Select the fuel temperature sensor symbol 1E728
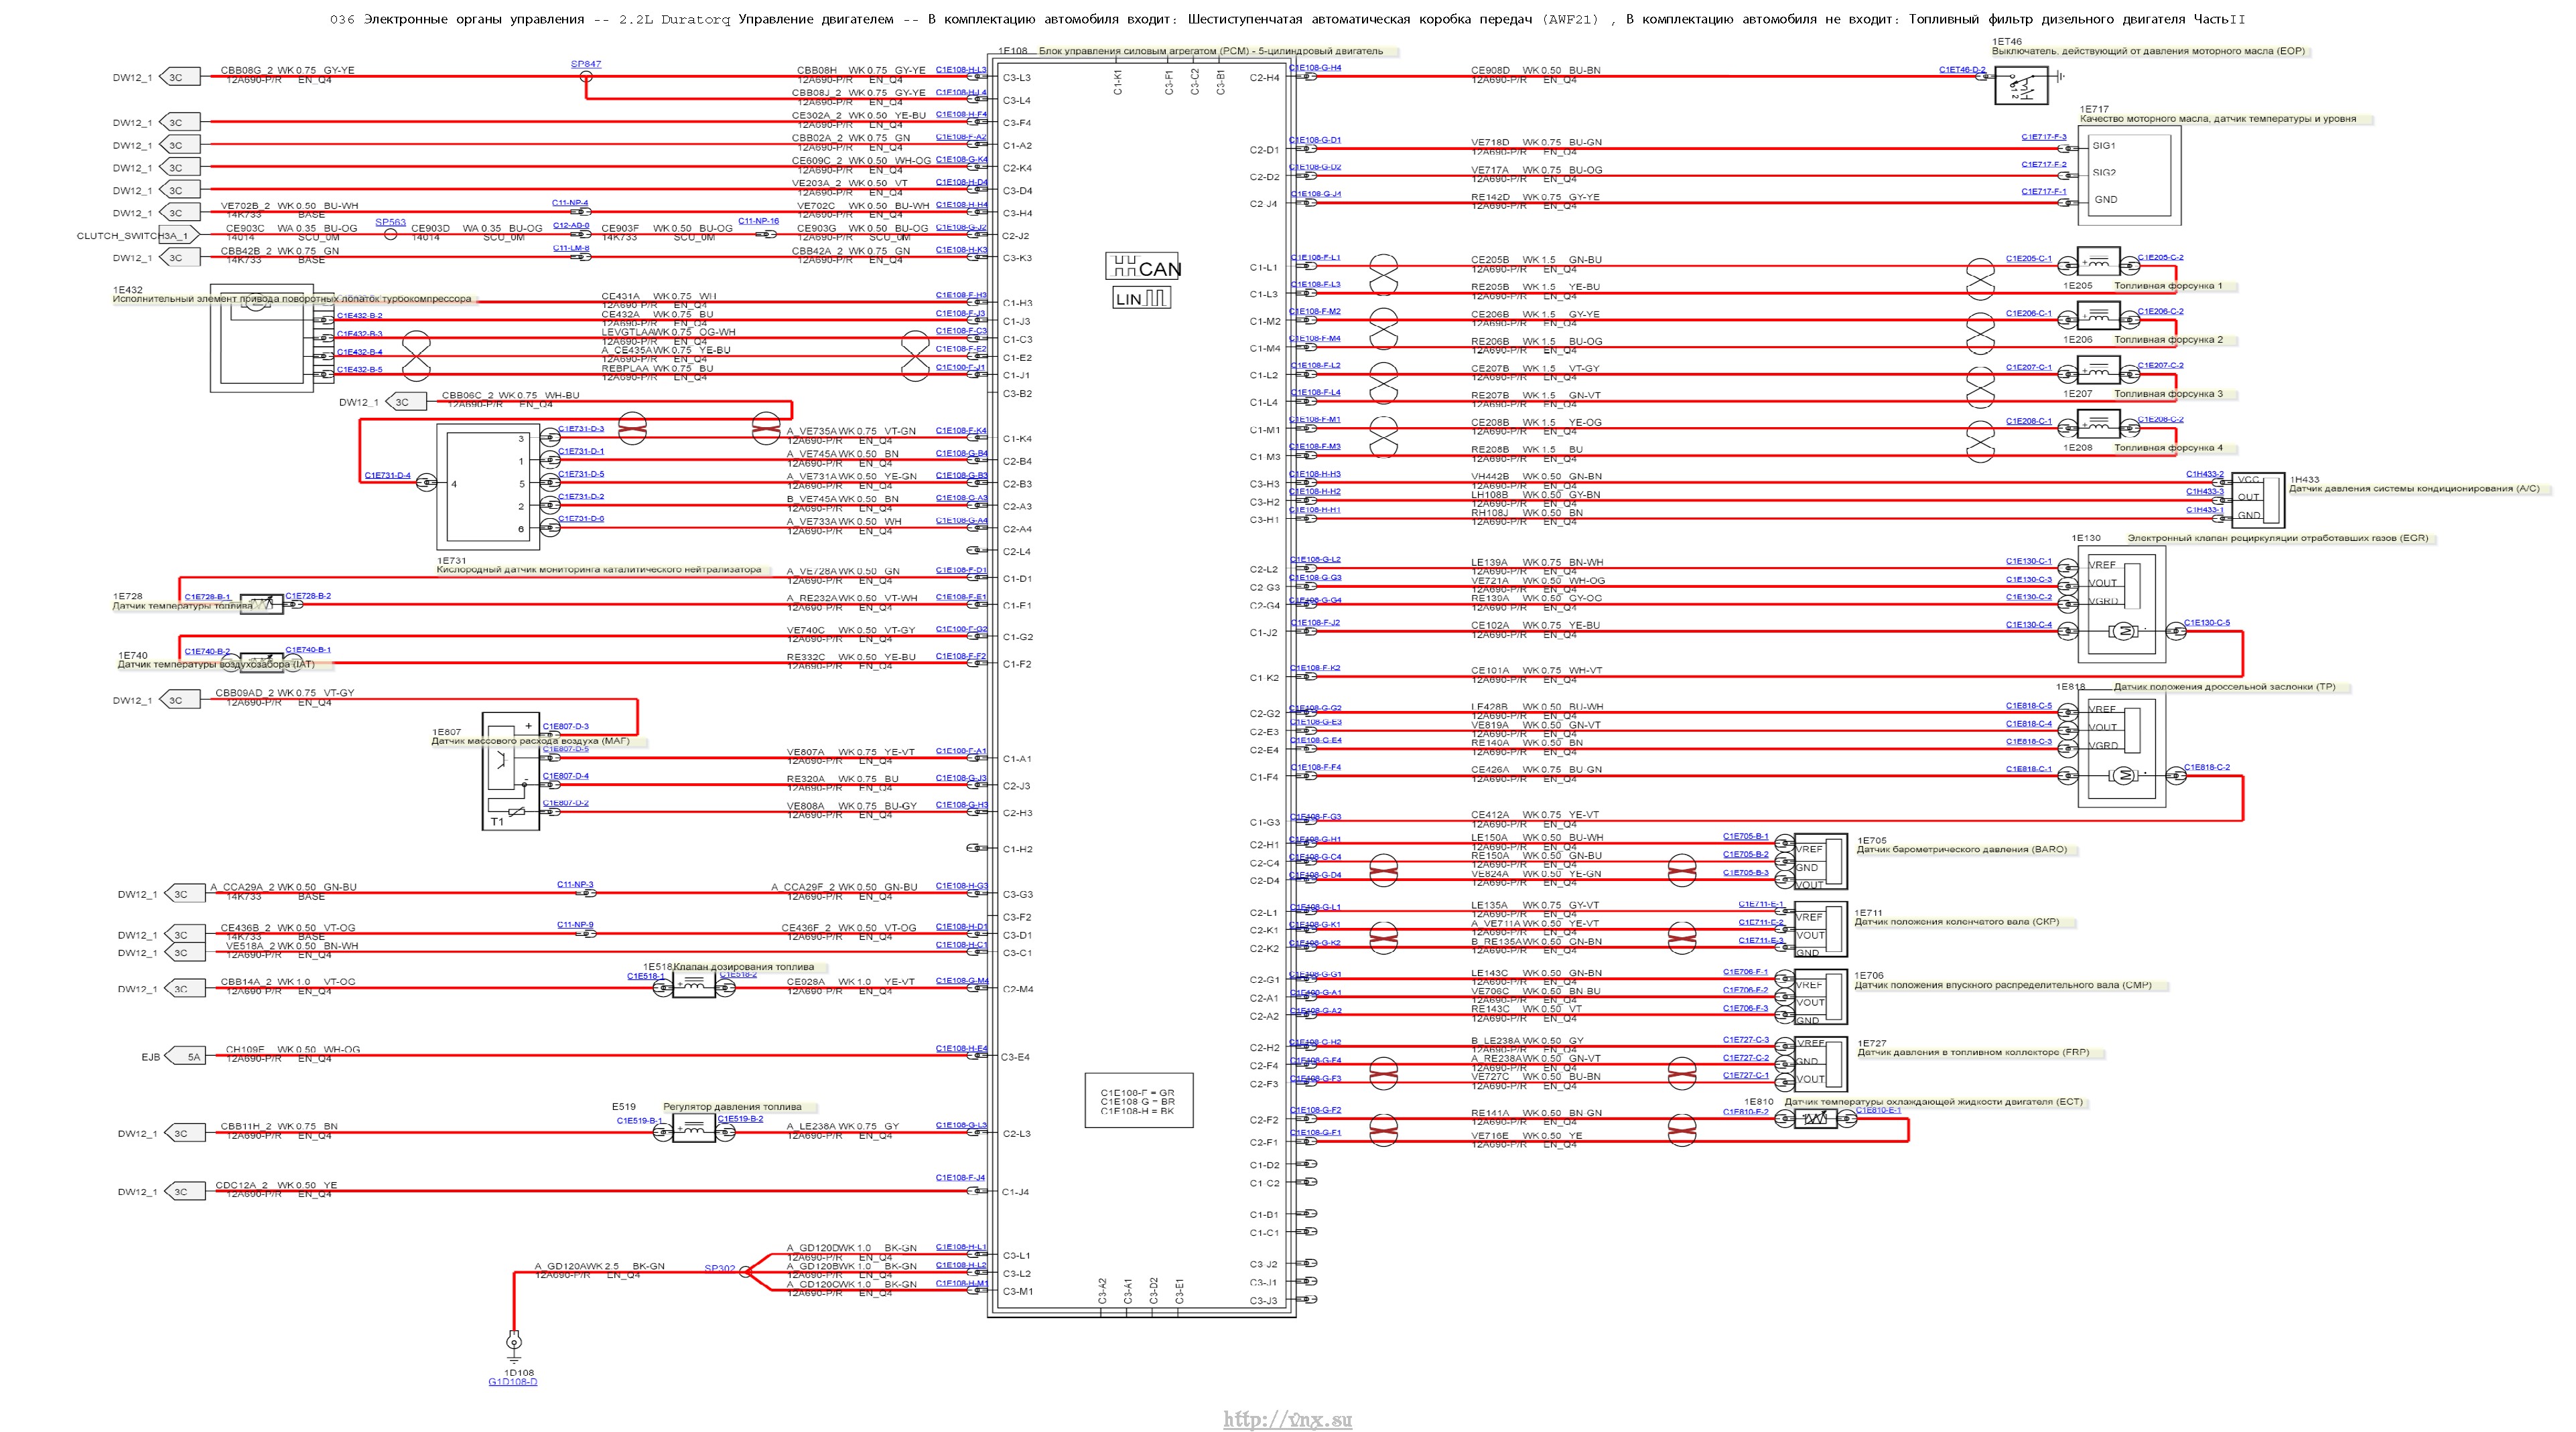Viewport: 2576px width, 1432px height. [x=262, y=604]
